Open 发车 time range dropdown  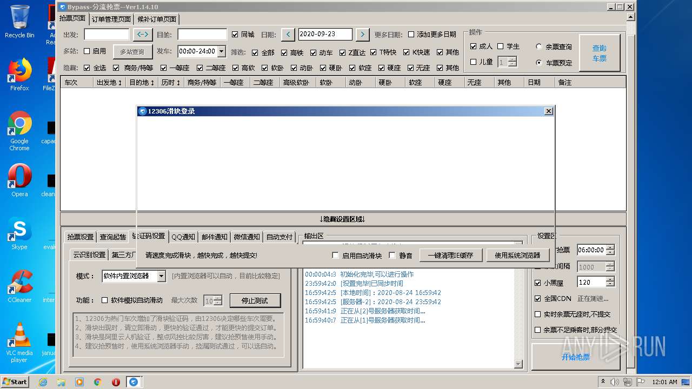(222, 52)
